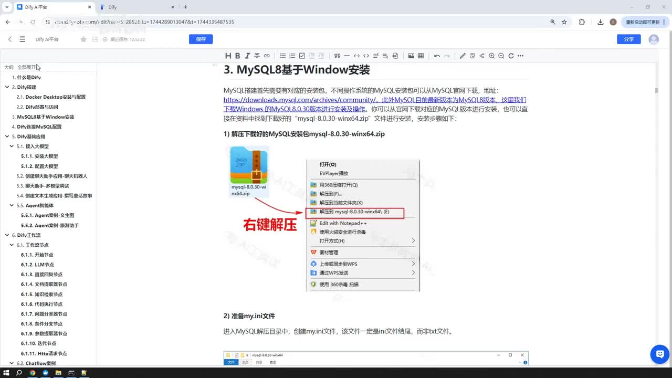672x378 pixels.
Task: Jump to 1. 什么是Dify in outline
Action: coord(26,77)
